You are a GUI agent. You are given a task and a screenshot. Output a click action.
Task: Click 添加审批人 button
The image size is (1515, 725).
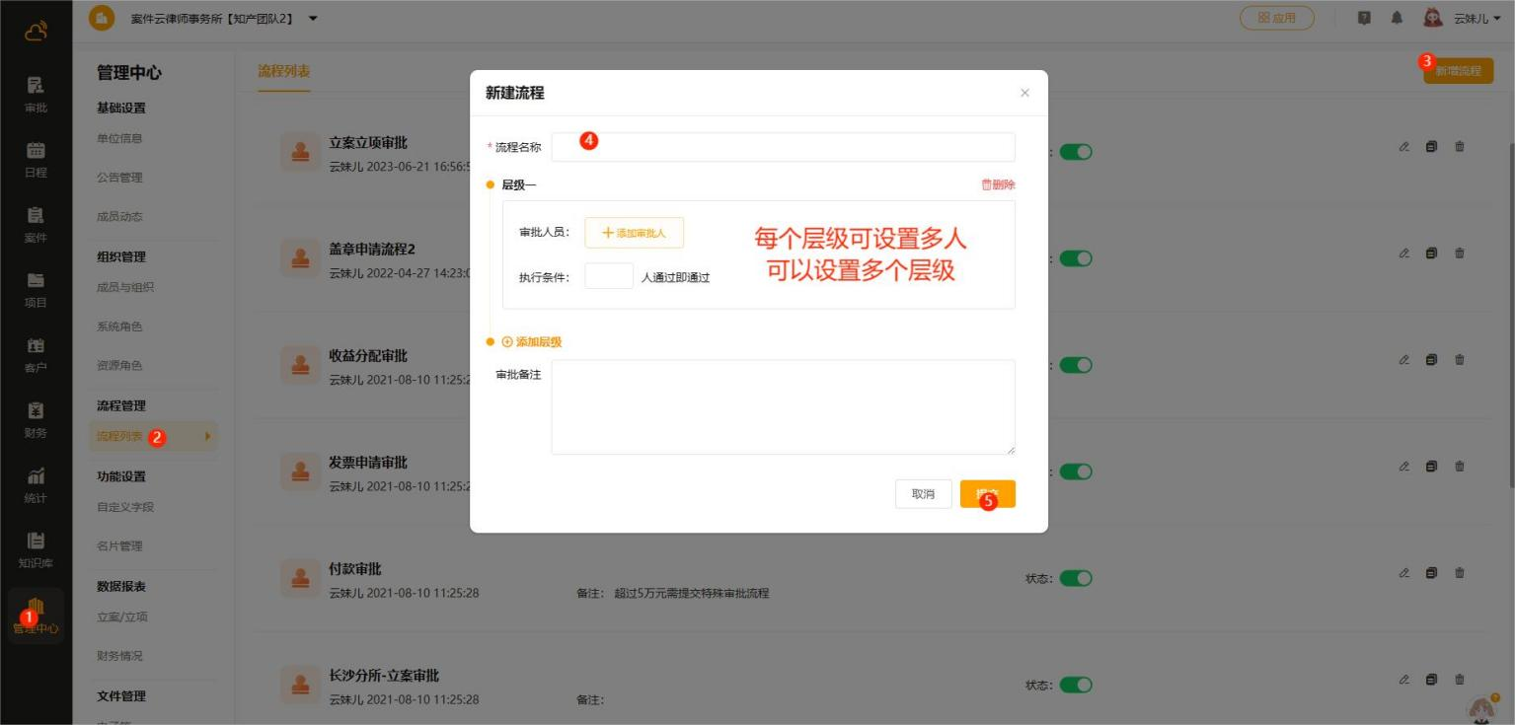click(x=634, y=233)
